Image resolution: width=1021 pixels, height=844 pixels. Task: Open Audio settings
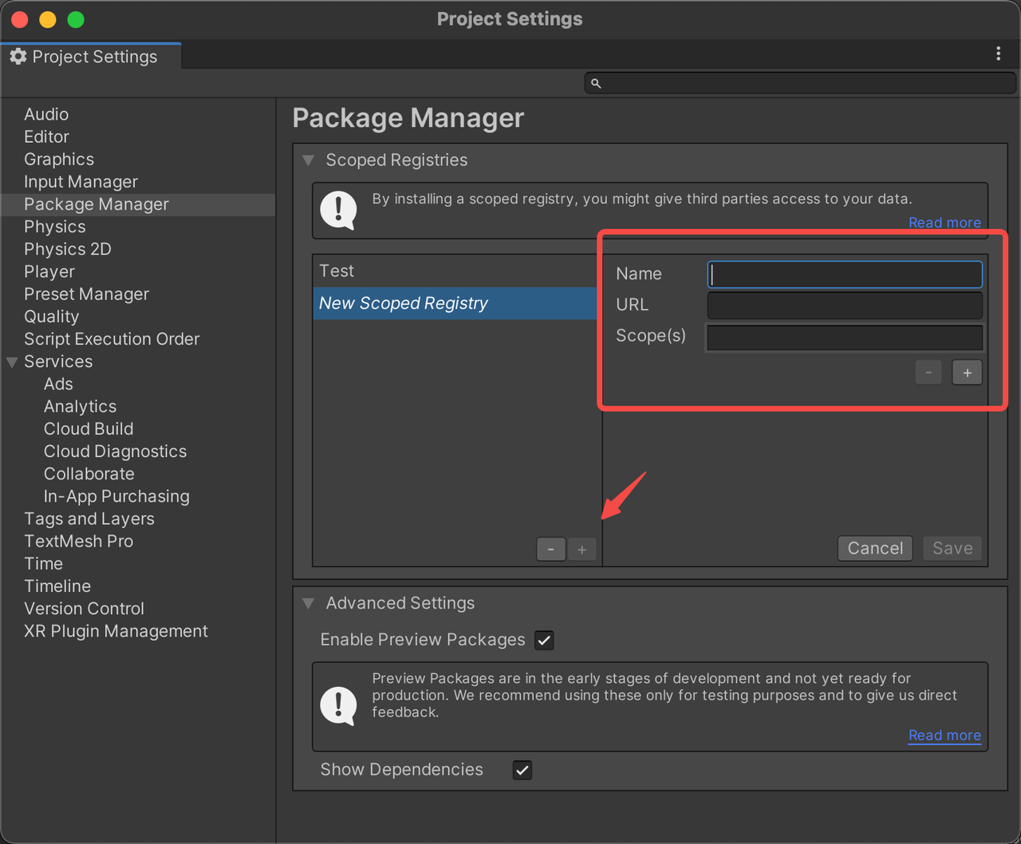[x=46, y=114]
